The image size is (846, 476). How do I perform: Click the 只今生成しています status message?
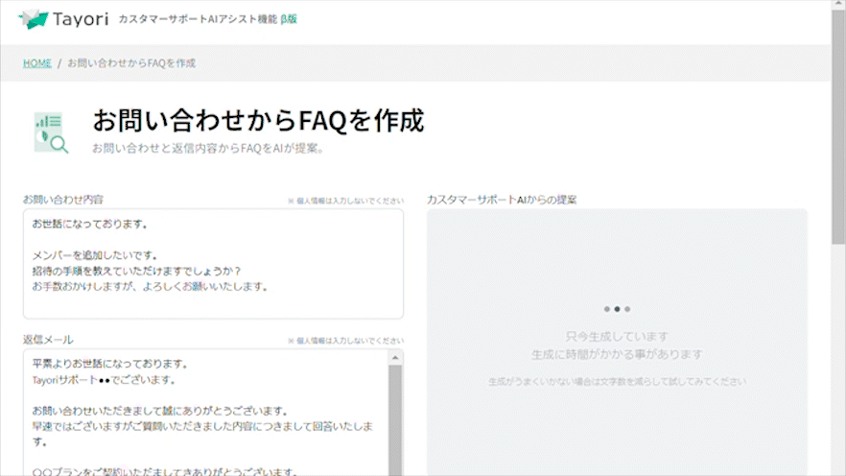(x=617, y=337)
